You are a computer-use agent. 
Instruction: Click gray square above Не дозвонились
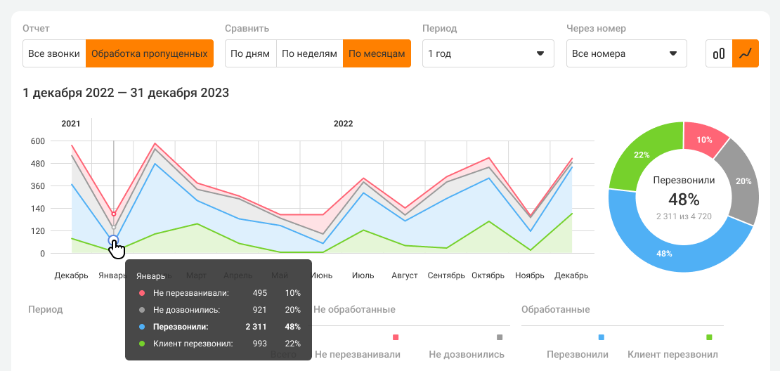[500, 338]
